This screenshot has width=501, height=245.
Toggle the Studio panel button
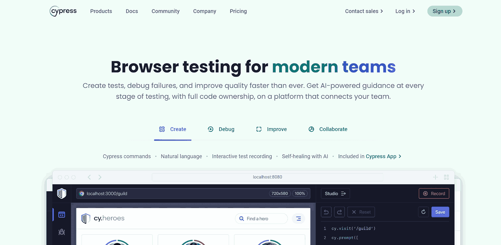pyautogui.click(x=335, y=194)
